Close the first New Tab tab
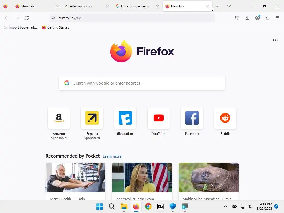The image size is (284, 213). click(57, 6)
